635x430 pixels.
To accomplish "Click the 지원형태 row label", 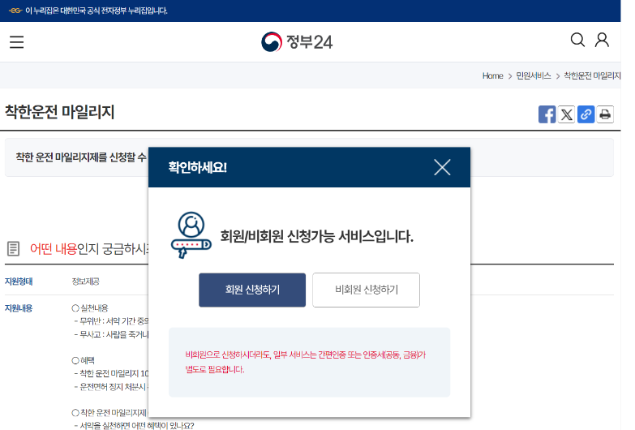I will pos(19,282).
